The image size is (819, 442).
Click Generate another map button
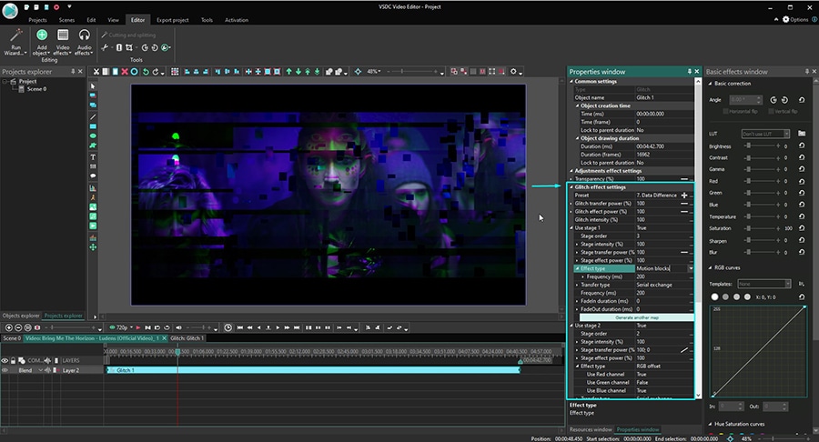click(x=637, y=317)
